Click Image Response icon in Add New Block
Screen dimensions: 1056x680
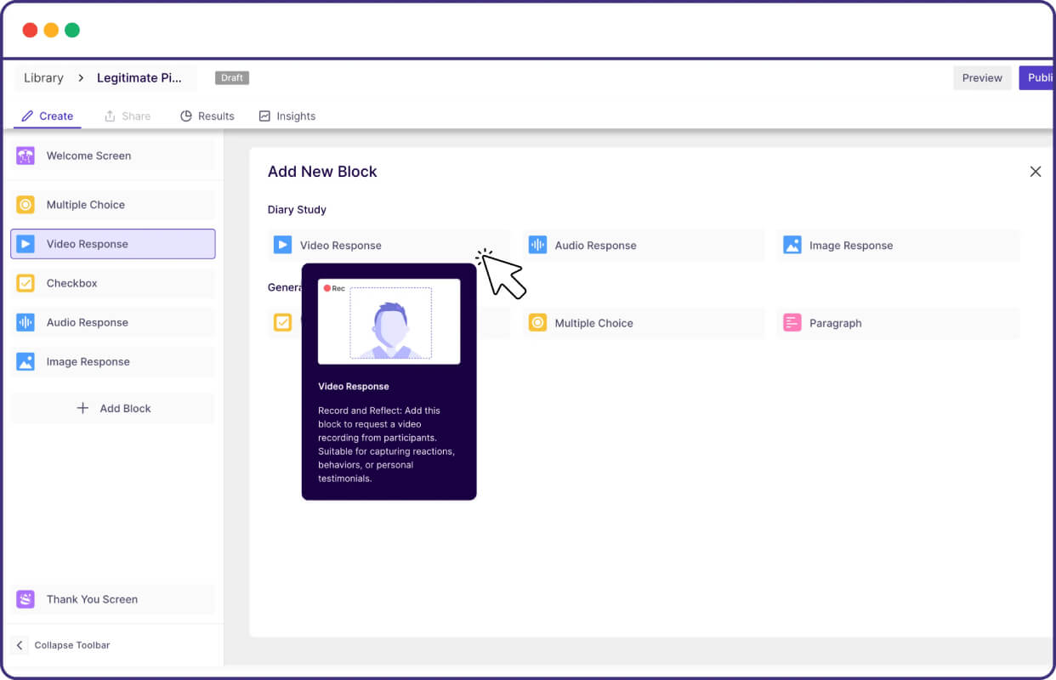click(792, 245)
